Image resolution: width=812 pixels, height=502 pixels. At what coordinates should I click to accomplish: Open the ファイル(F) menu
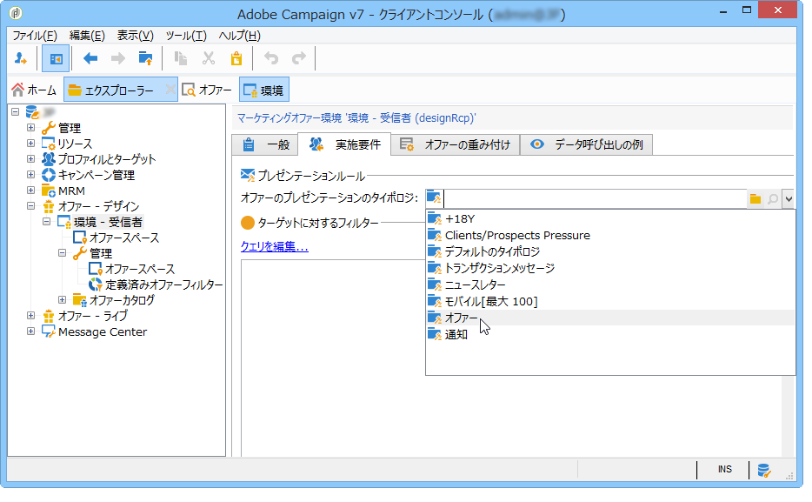click(x=35, y=35)
